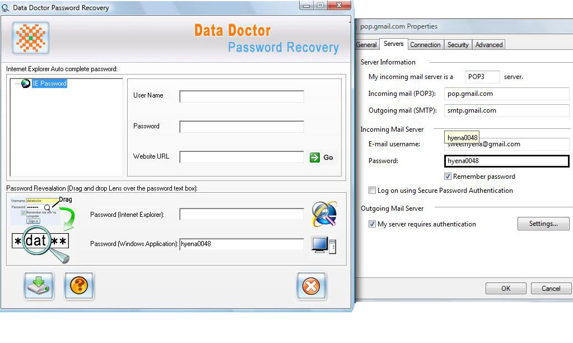This screenshot has height=343, width=573.
Task: Click the User Name input field
Action: (x=241, y=96)
